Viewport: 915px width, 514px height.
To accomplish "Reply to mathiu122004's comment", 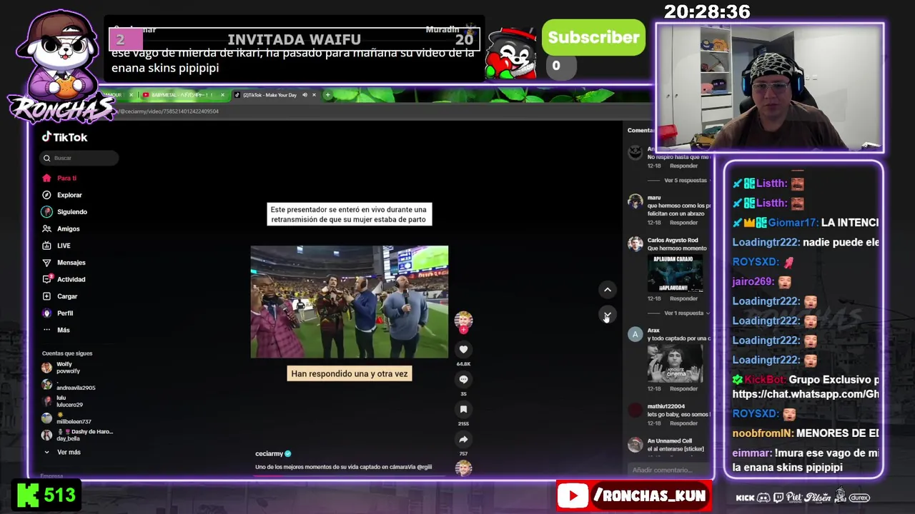I will click(x=683, y=423).
